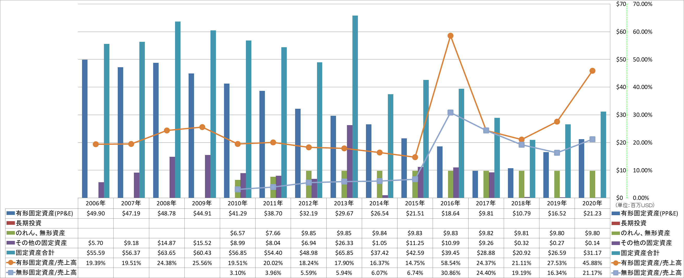
Task: Click the 3.10% ratio cell for 2010
Action: click(238, 273)
